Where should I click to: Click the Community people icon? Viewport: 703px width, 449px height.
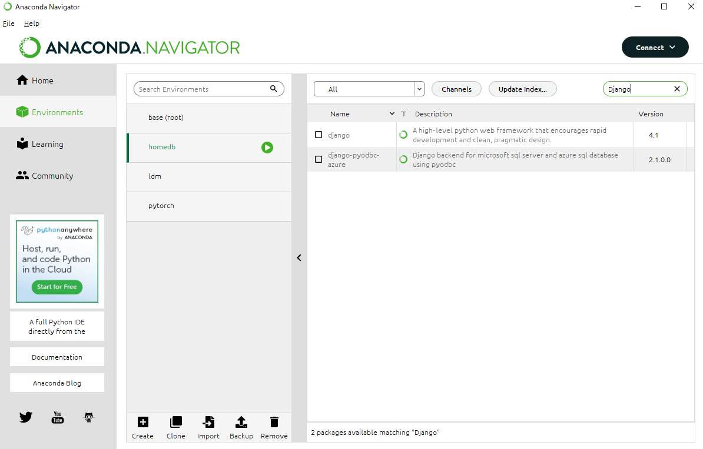point(22,176)
